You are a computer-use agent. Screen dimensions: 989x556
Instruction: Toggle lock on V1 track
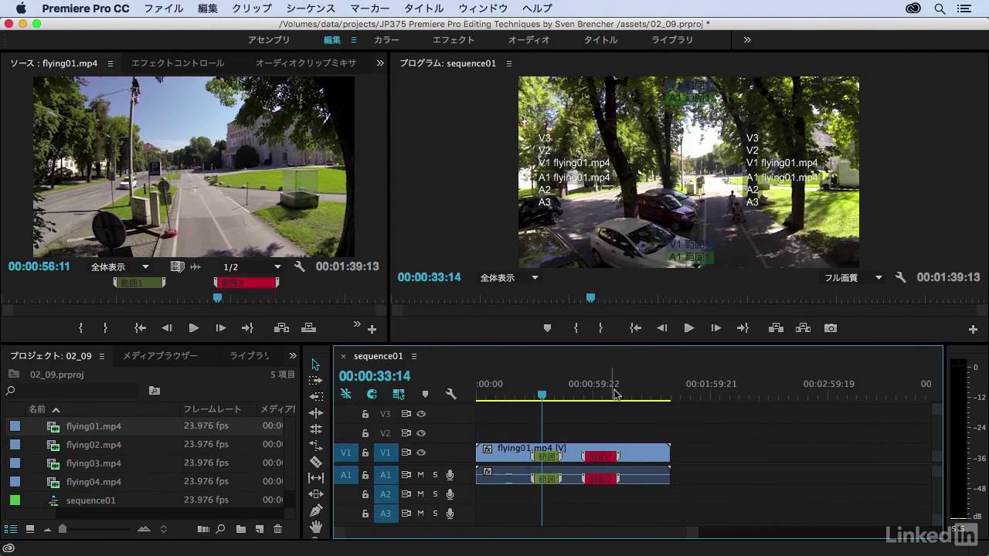365,453
